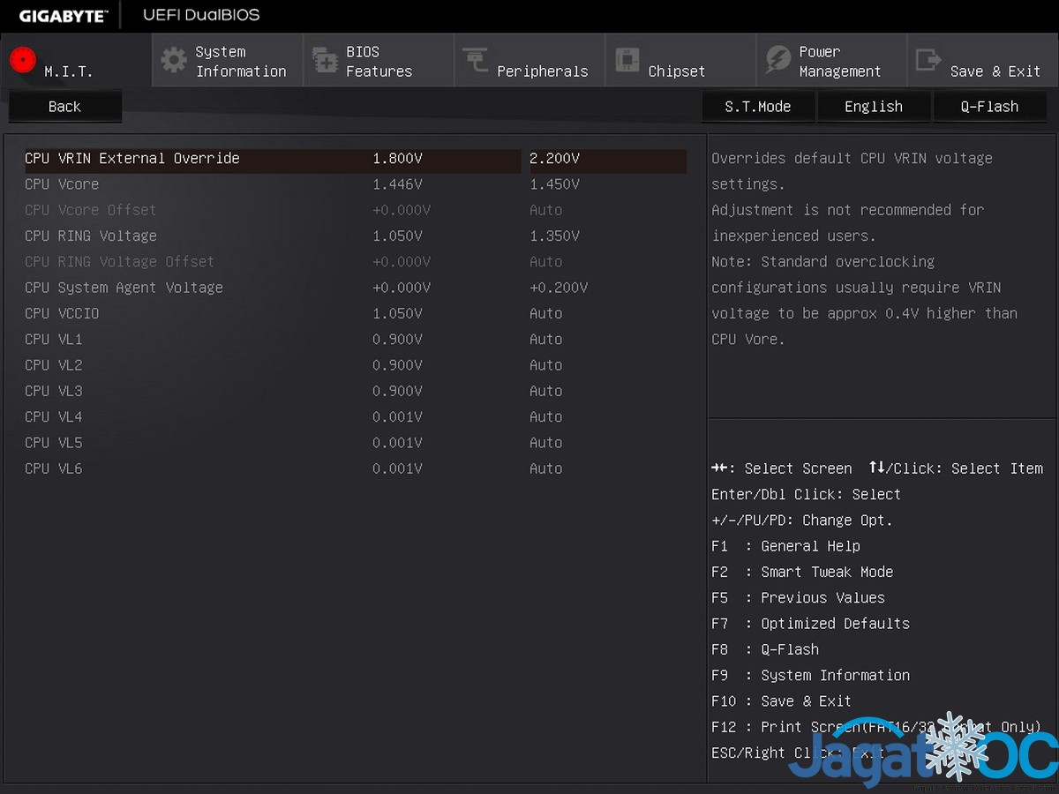The width and height of the screenshot is (1059, 794).
Task: Select the CPU VL1 row label
Action: tap(54, 340)
